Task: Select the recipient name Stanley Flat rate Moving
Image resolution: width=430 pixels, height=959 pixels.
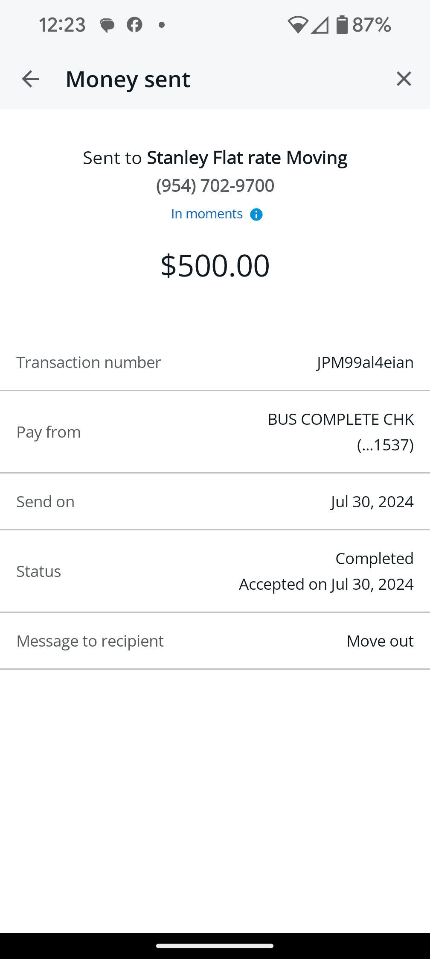Action: tap(247, 158)
